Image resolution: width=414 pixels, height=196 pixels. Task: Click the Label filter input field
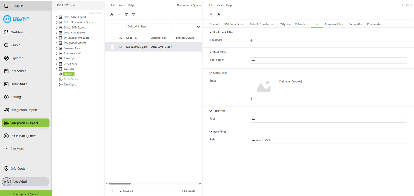coord(137,26)
